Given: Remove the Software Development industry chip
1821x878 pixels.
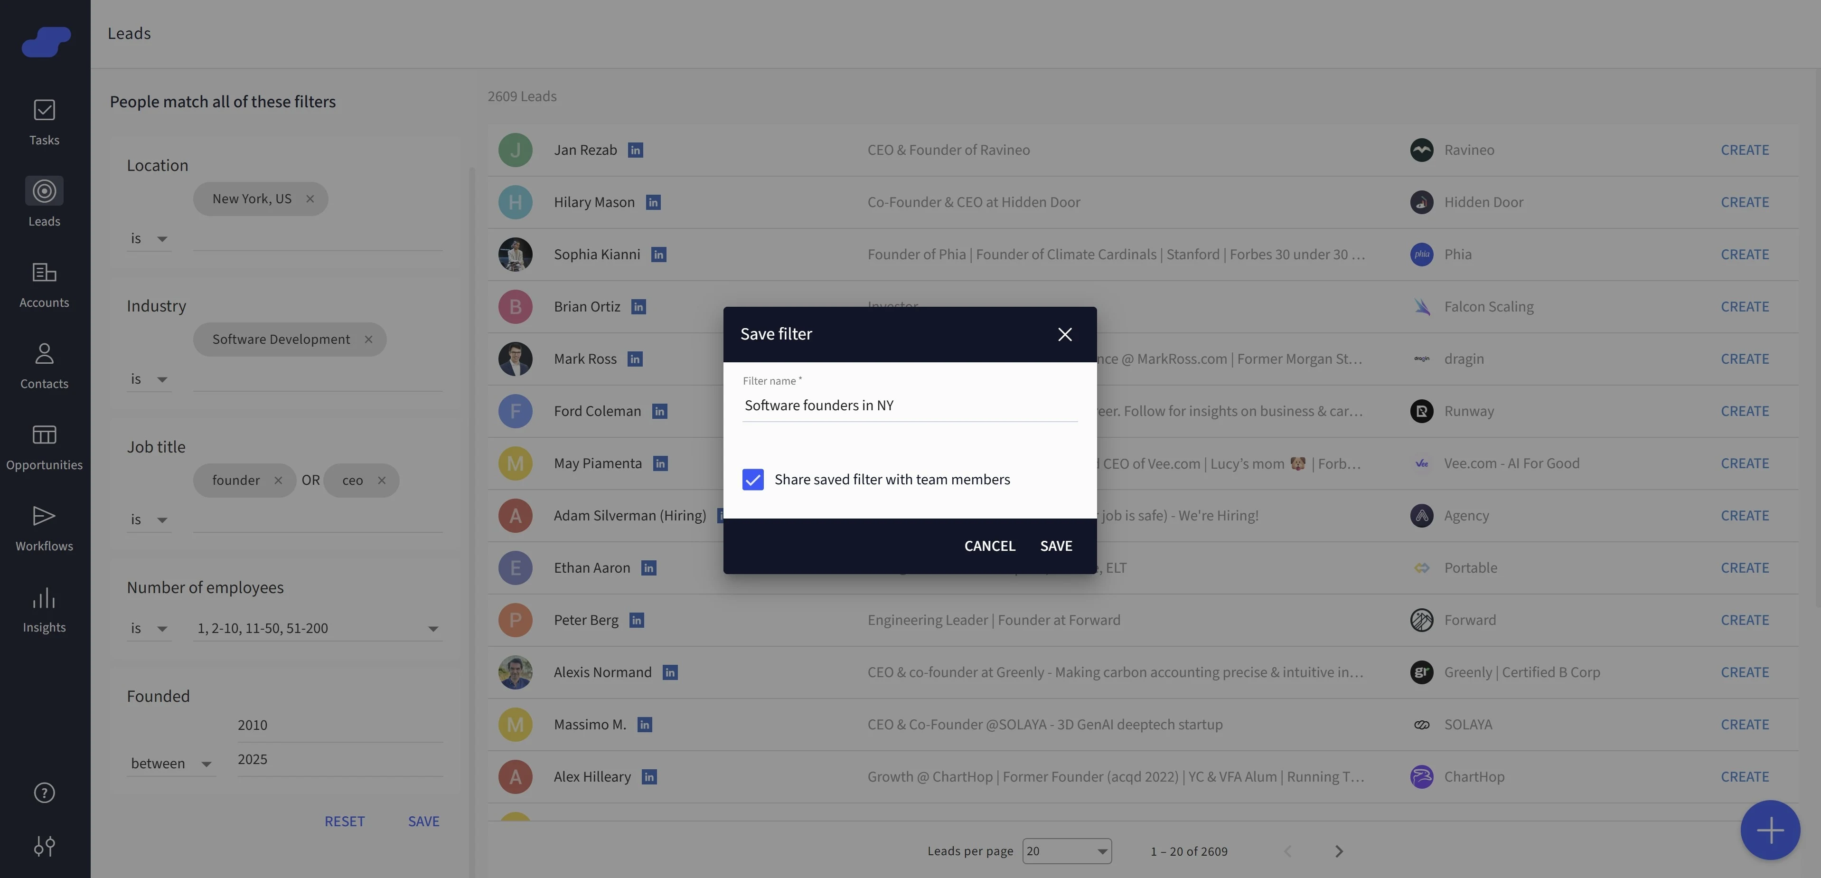Looking at the screenshot, I should tap(368, 340).
